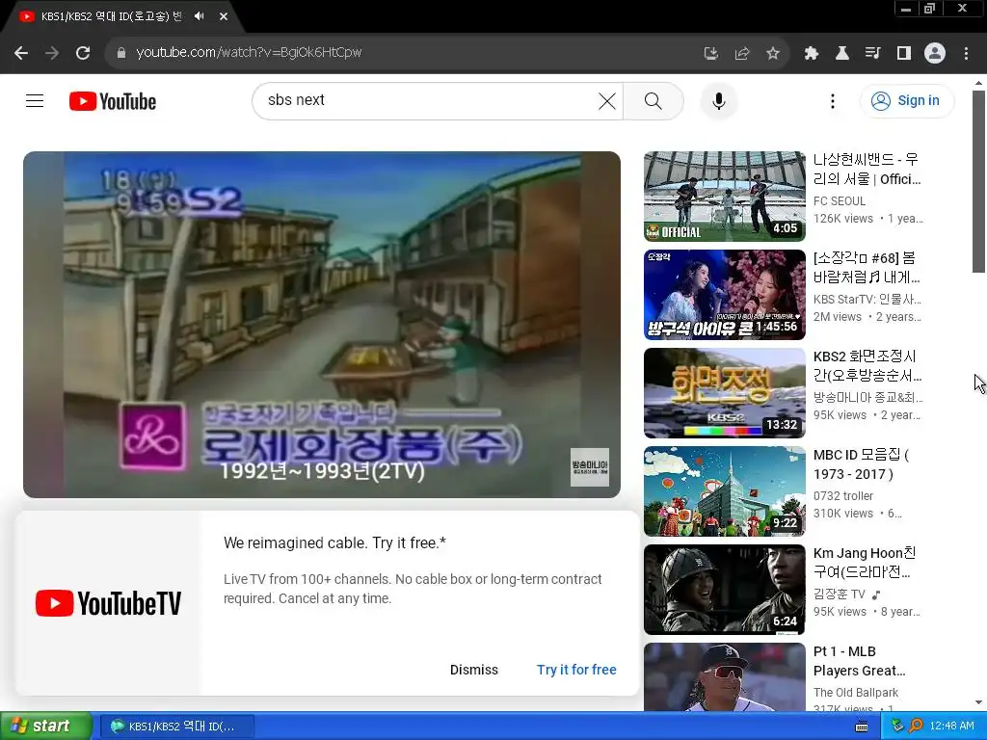
Task: Toggle the browser side panel icon
Action: click(904, 53)
